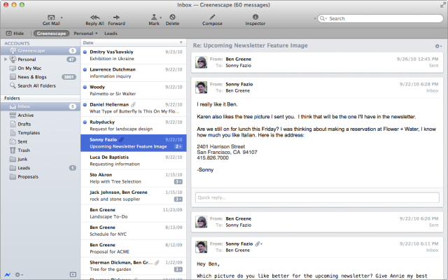Screen dimensions: 448x280
Task: Select the Greenescape favorites tab
Action: coord(51,34)
